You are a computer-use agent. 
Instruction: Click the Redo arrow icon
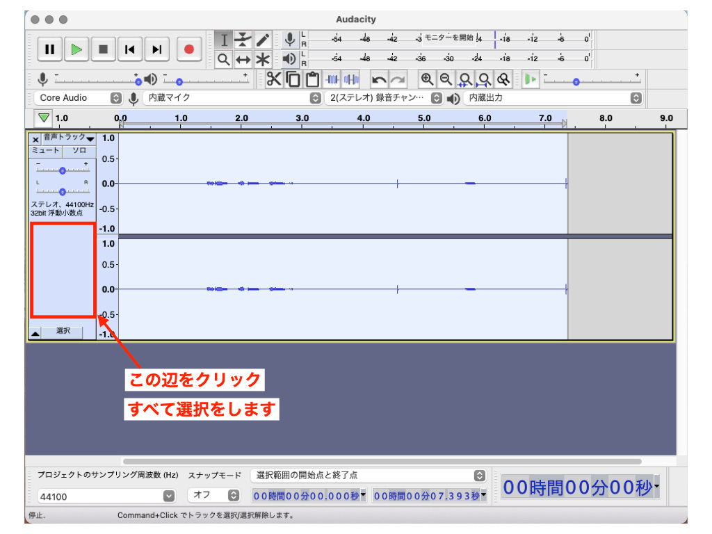pos(398,79)
